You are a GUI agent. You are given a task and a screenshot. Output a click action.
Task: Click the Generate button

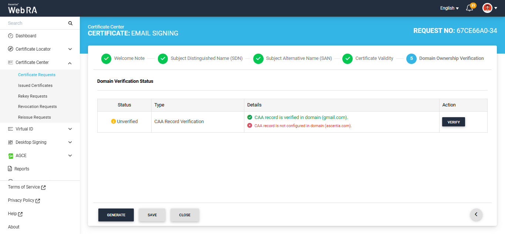116,215
